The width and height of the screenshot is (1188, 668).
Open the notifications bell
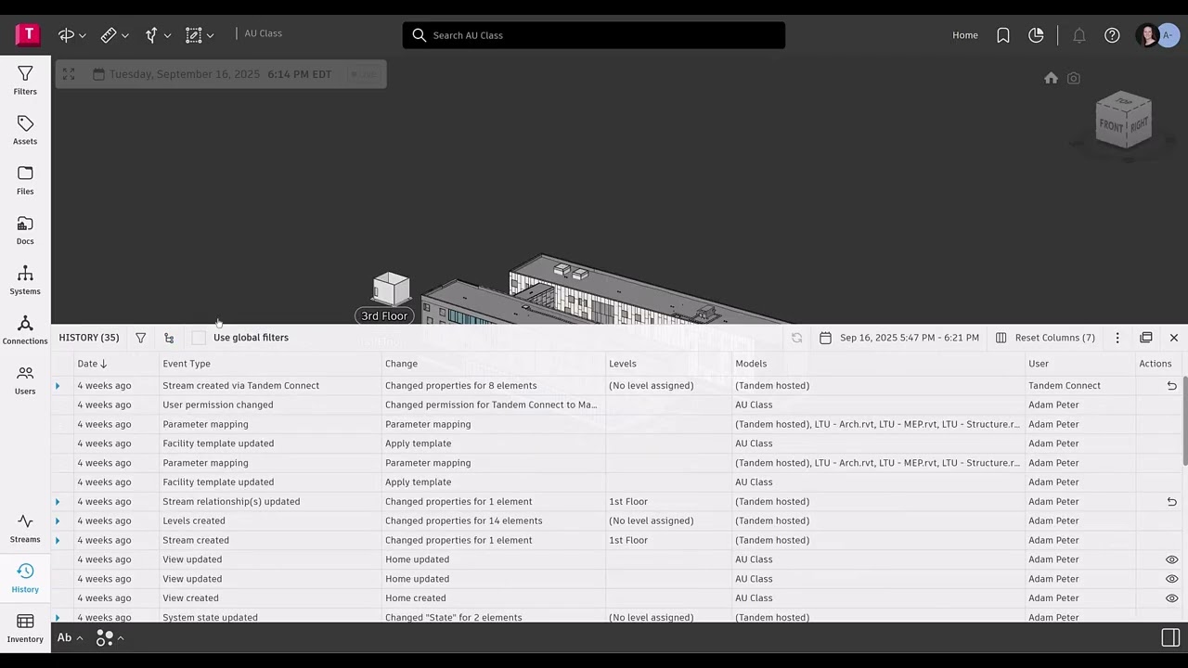tap(1078, 35)
